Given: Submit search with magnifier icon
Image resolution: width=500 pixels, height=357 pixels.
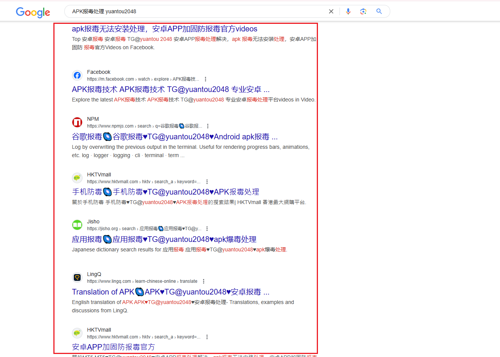Looking at the screenshot, I should pyautogui.click(x=379, y=11).
